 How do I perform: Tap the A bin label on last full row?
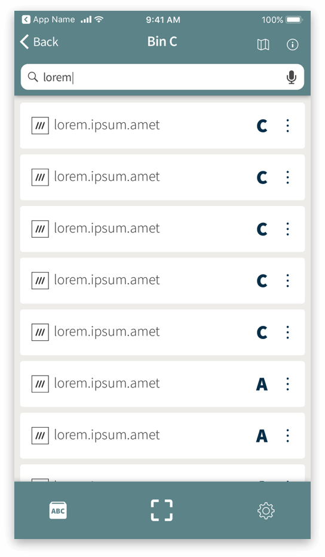point(262,436)
